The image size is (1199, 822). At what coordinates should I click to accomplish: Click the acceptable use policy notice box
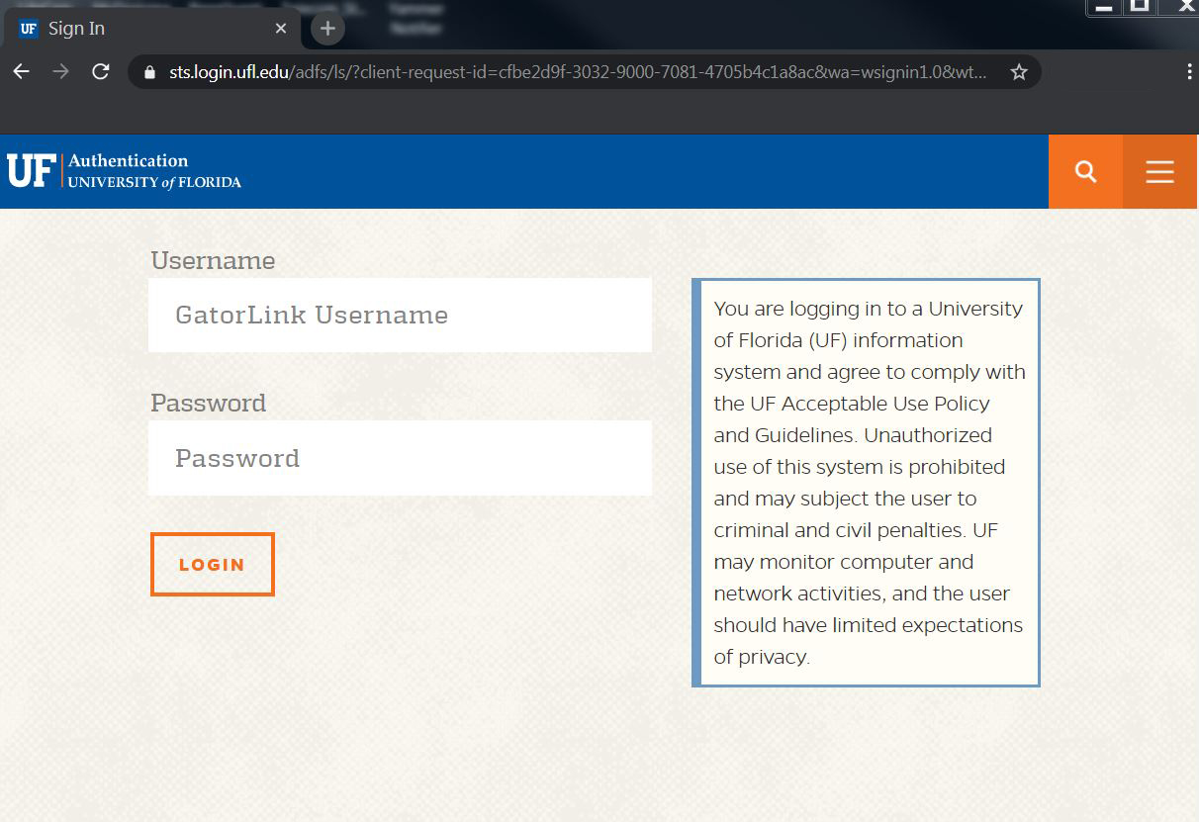(868, 483)
